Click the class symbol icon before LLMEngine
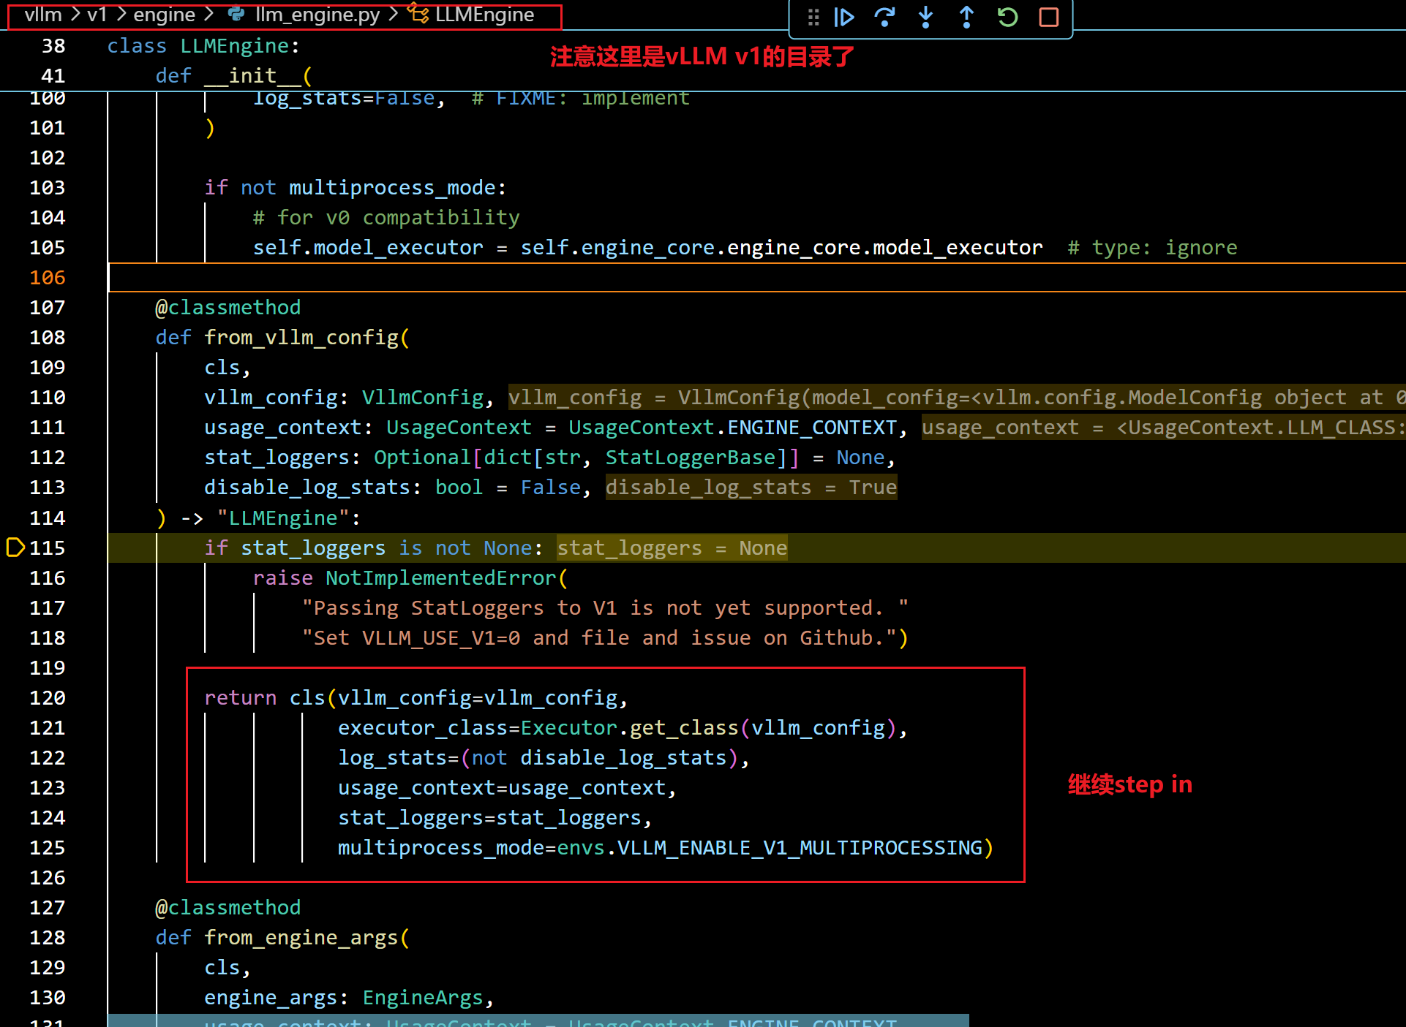Screen dimensions: 1406x1027 pyautogui.click(x=419, y=15)
